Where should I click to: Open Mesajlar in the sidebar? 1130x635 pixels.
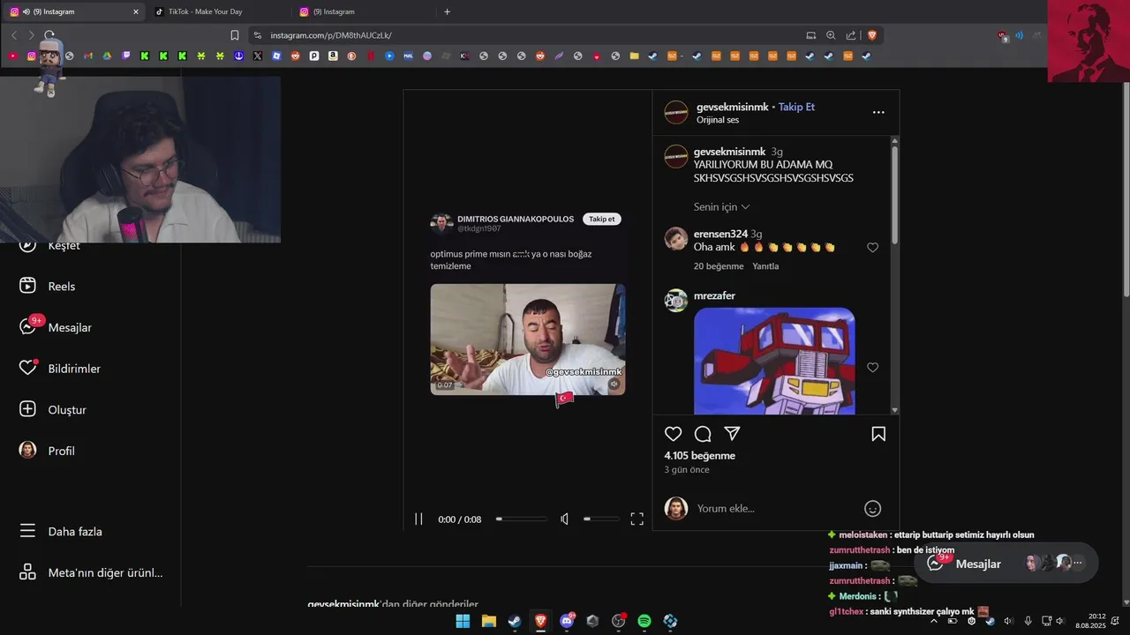tap(56, 327)
